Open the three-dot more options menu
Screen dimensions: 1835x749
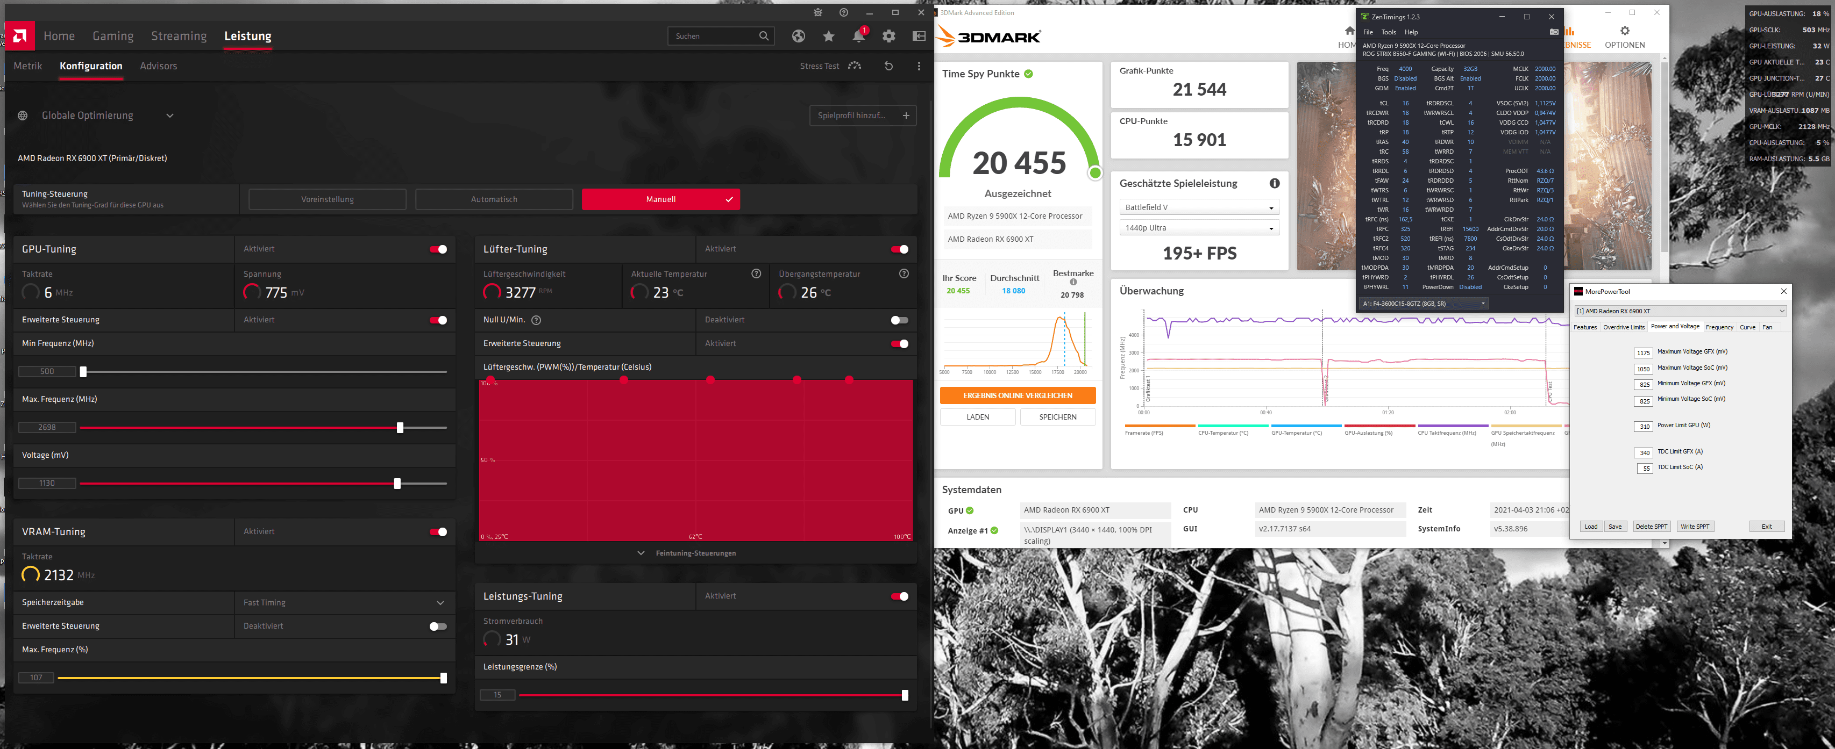click(919, 66)
